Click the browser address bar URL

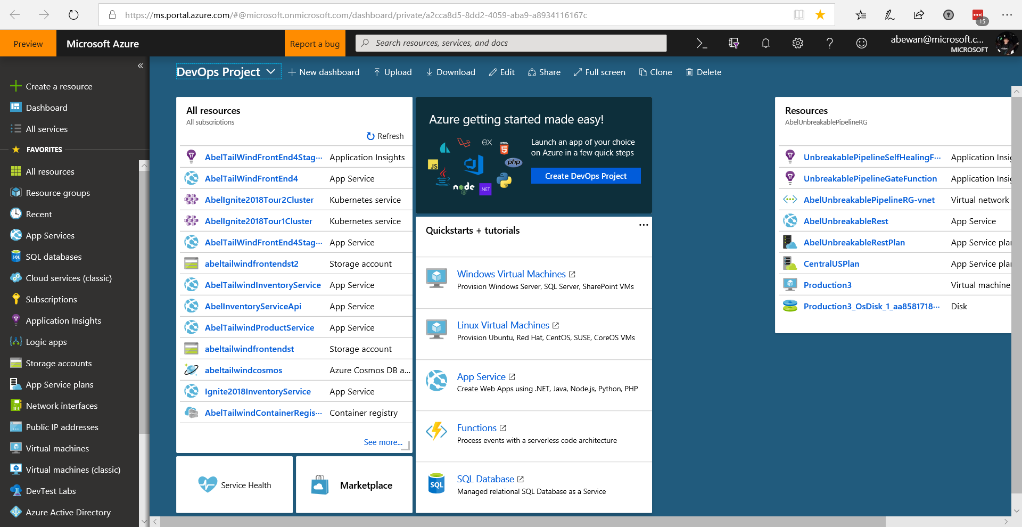coord(356,15)
